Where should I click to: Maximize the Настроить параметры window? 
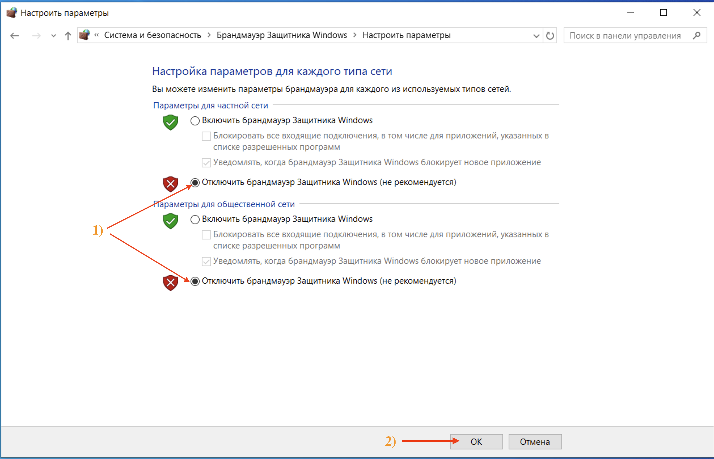[663, 12]
